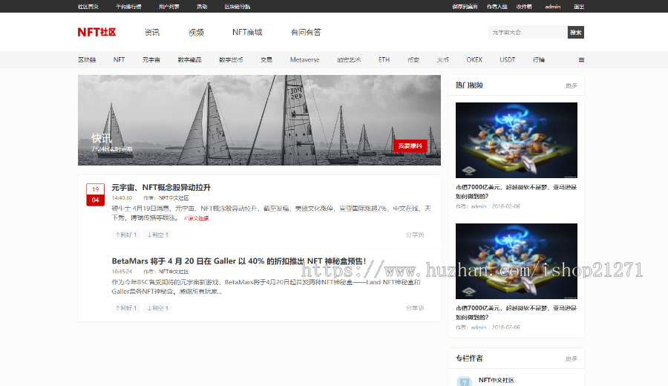Click timestamp 10:45:24 on BetaMars news
The height and width of the screenshot is (386, 668).
122,272
